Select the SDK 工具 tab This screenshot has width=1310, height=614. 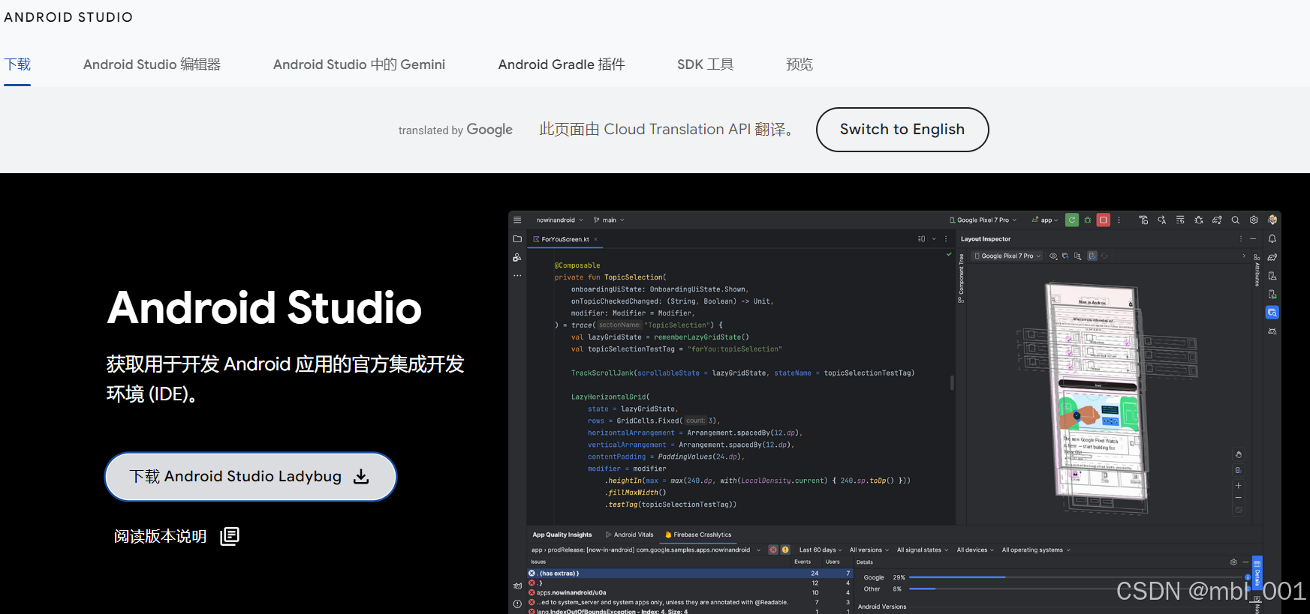pos(705,64)
